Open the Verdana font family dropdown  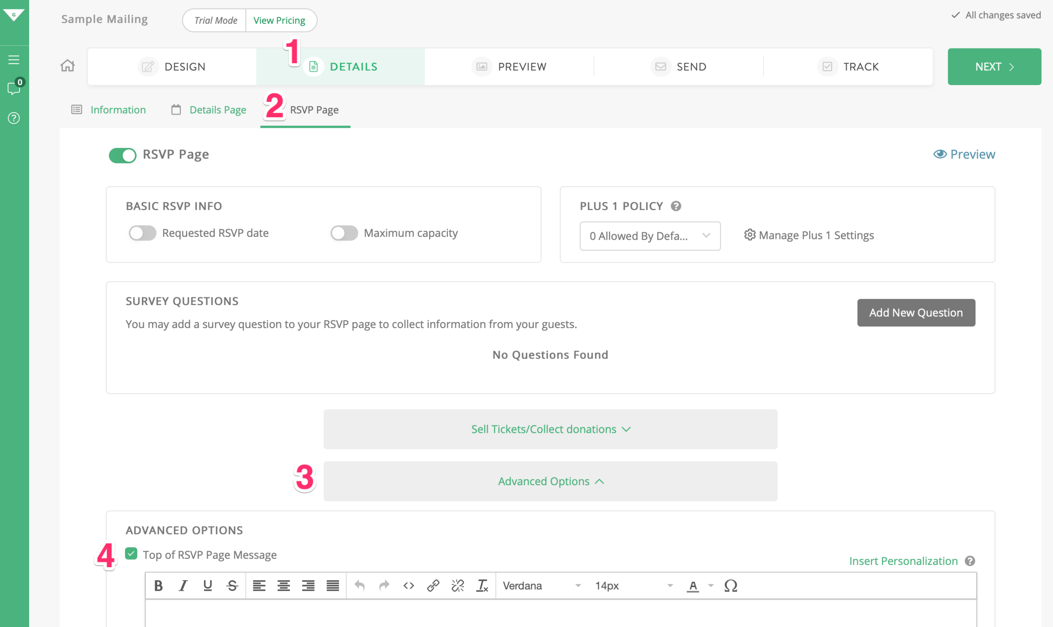(x=542, y=585)
